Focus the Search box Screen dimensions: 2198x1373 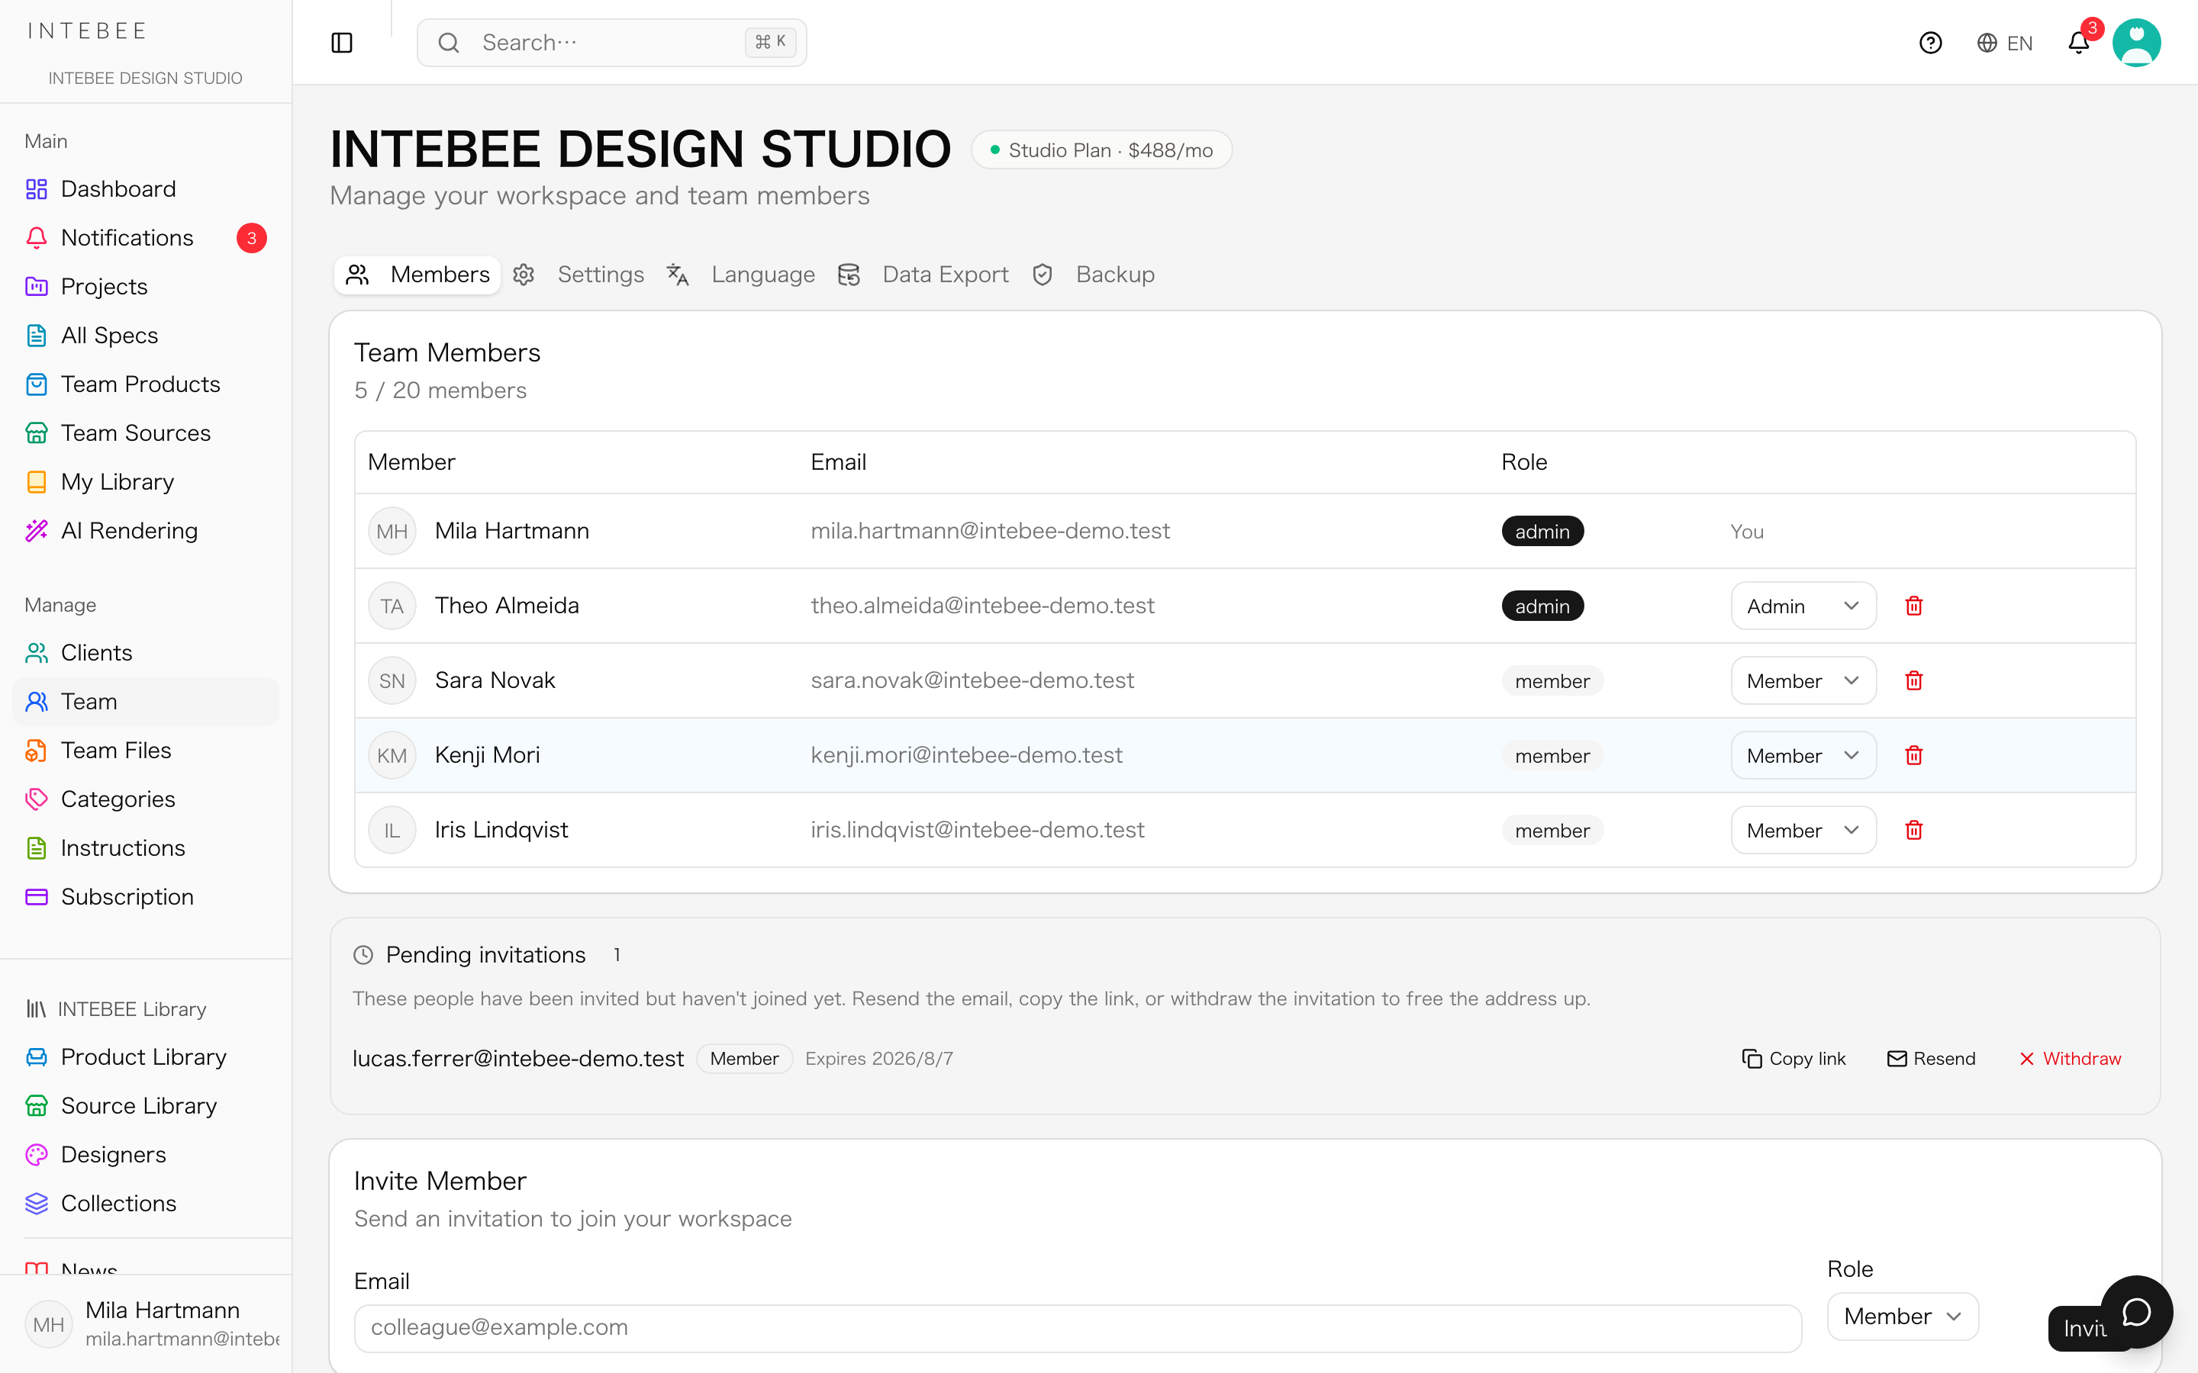(611, 43)
